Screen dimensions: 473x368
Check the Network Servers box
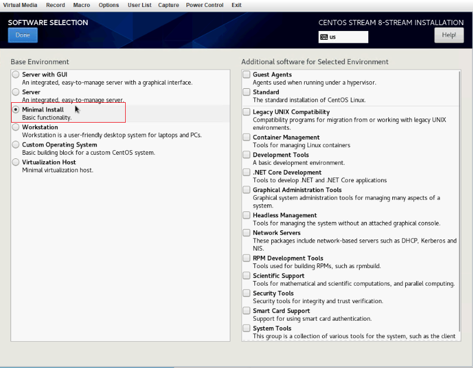point(247,232)
